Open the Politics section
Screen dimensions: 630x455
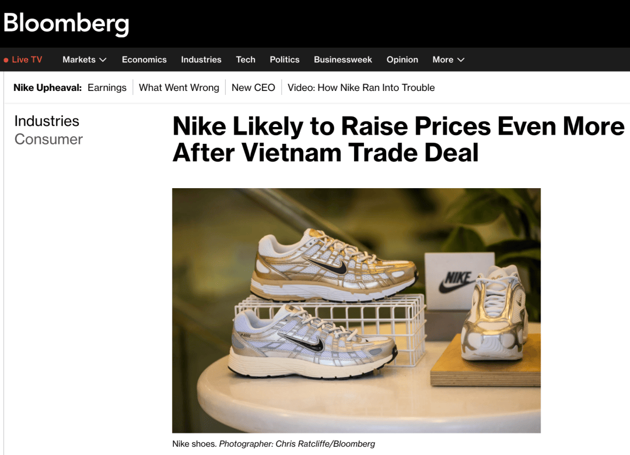285,60
